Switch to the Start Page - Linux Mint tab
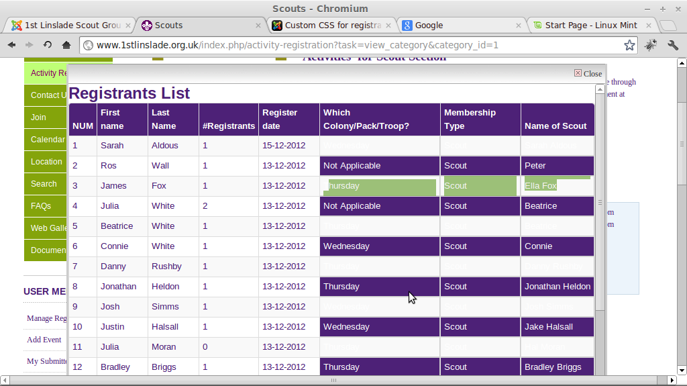The width and height of the screenshot is (687, 386). pos(591,26)
